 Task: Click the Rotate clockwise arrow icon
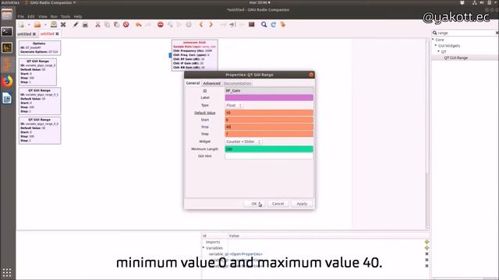(x=211, y=24)
